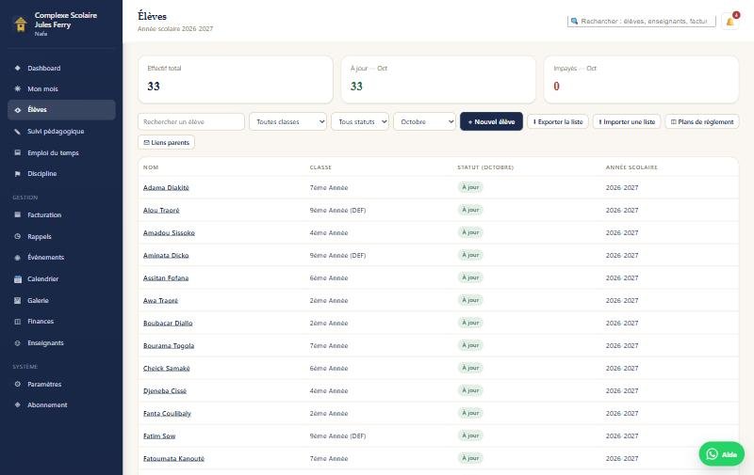Click the Liens parents button
This screenshot has height=475, width=754.
tap(167, 143)
